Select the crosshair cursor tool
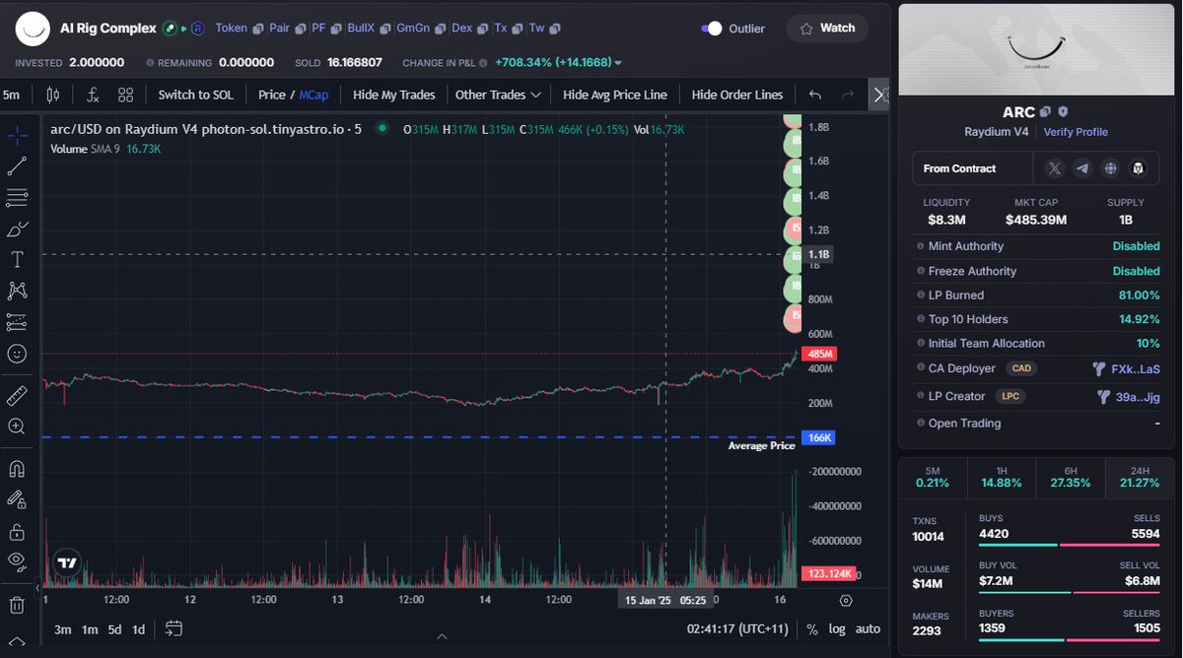This screenshot has height=658, width=1183. [x=17, y=135]
